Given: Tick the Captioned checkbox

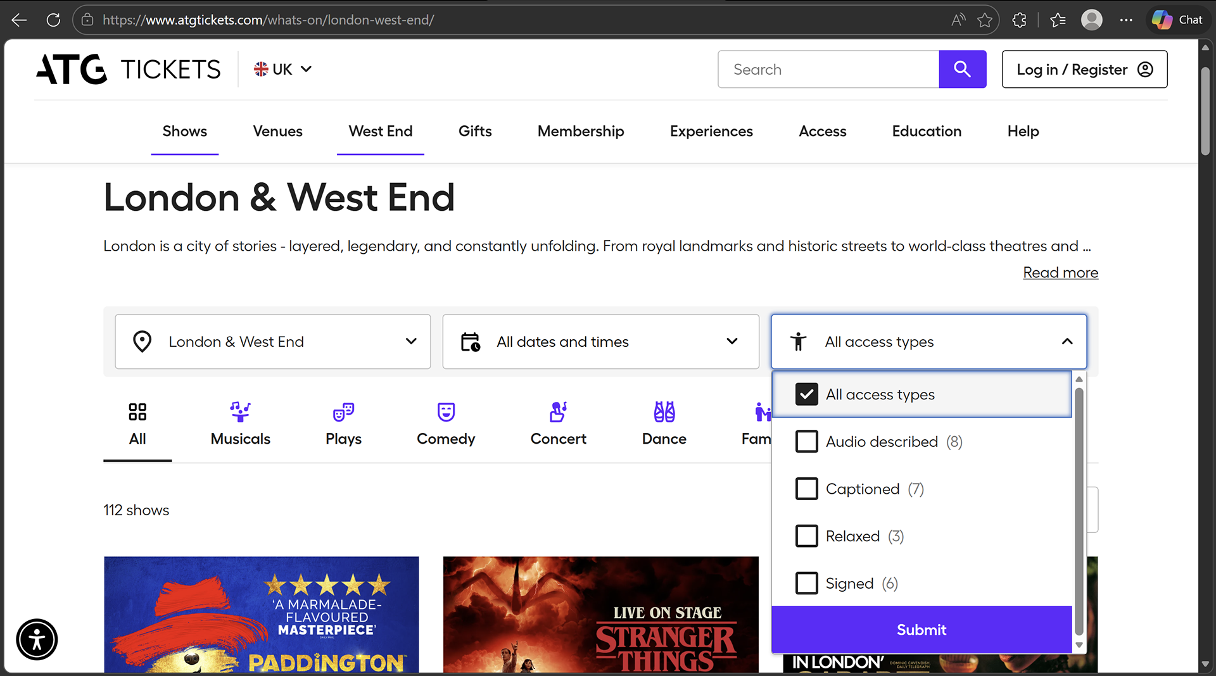Looking at the screenshot, I should (x=806, y=489).
